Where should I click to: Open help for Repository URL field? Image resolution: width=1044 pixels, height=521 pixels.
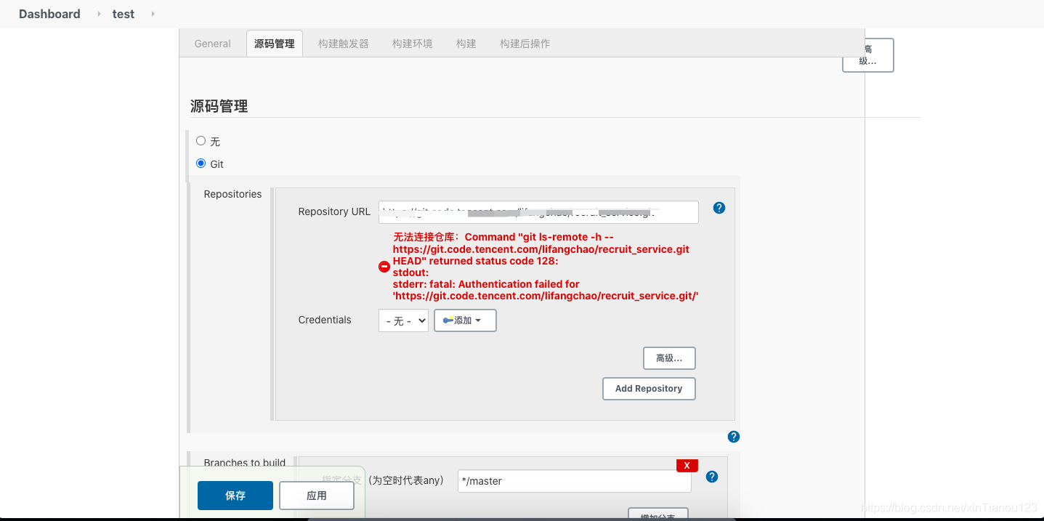tap(719, 208)
